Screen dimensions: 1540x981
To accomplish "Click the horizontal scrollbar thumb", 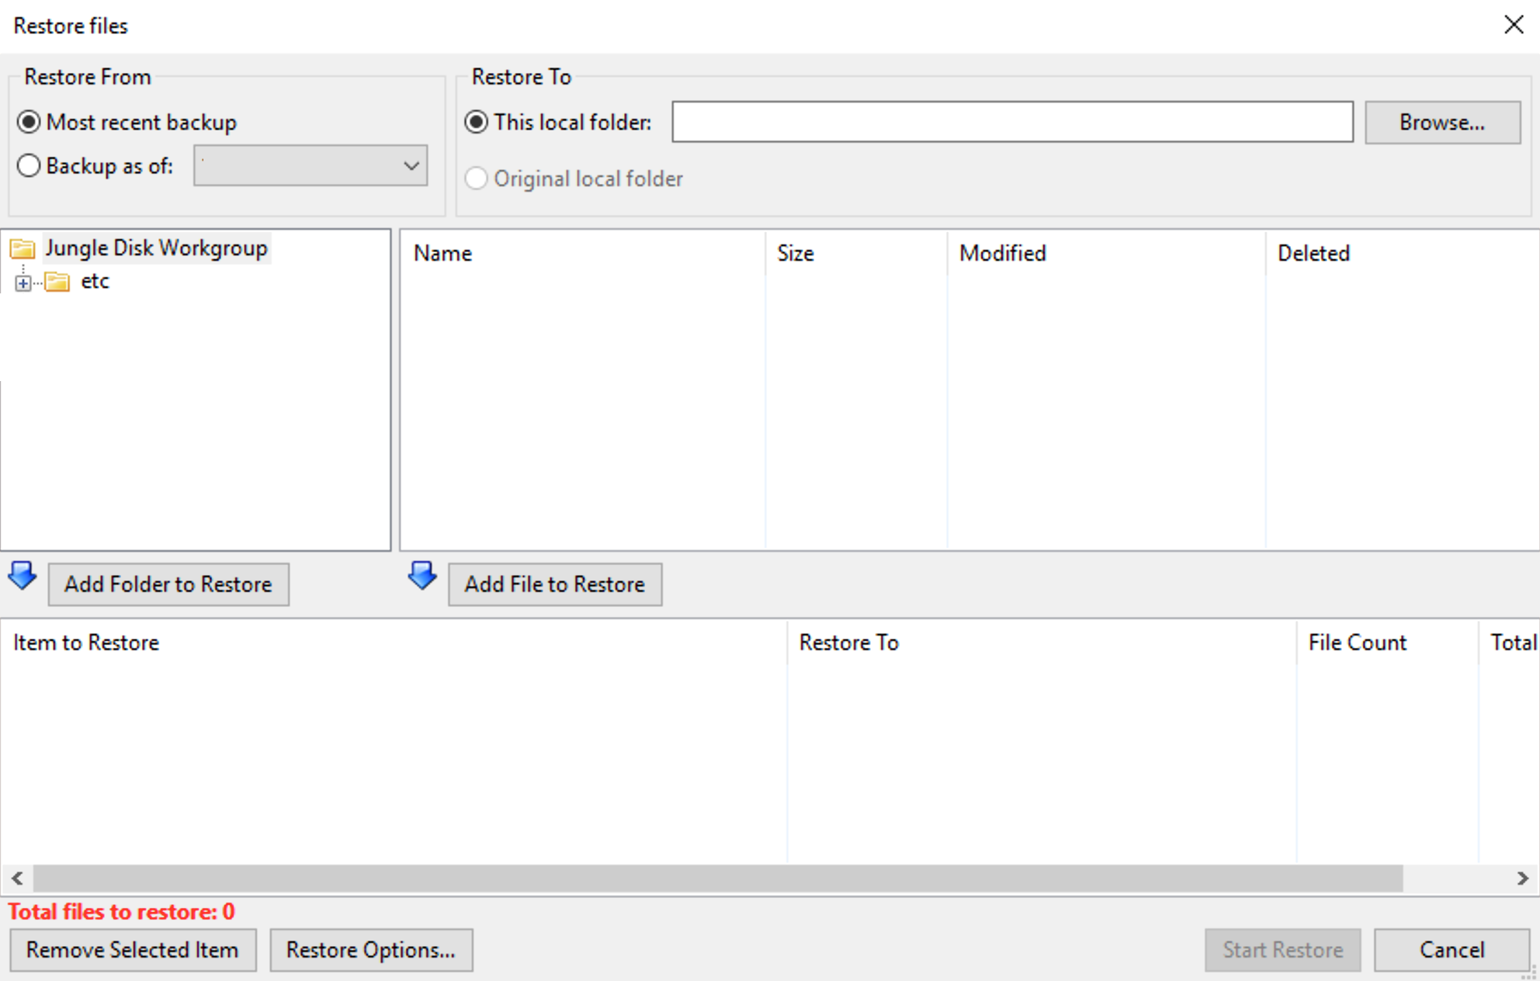I will tap(718, 879).
